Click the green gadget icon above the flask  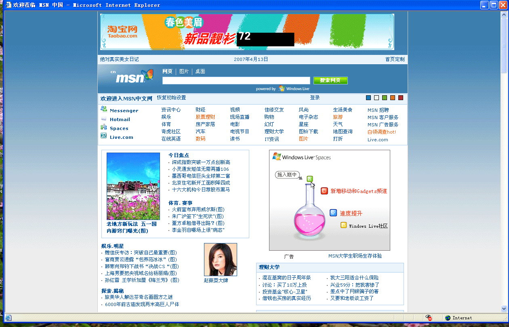(310, 178)
